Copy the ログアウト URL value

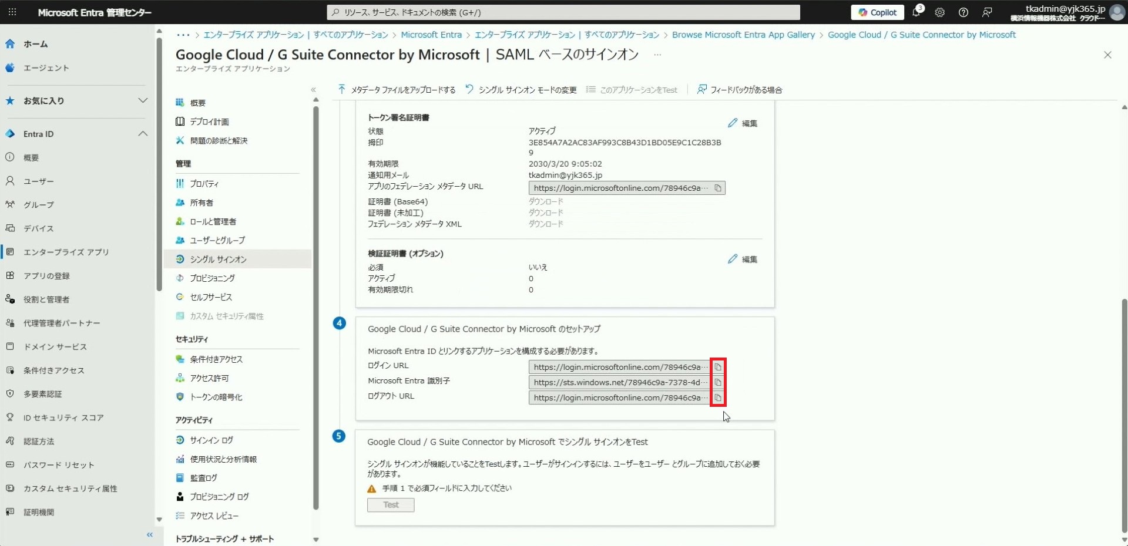pos(717,397)
